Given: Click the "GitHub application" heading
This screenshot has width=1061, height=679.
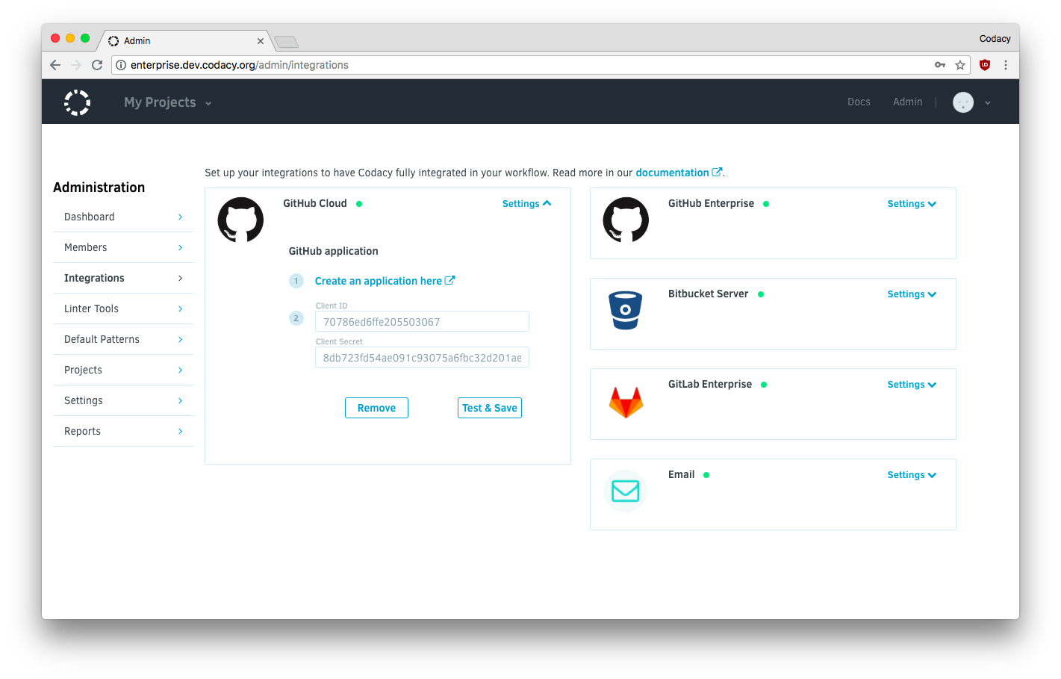Looking at the screenshot, I should pos(334,251).
